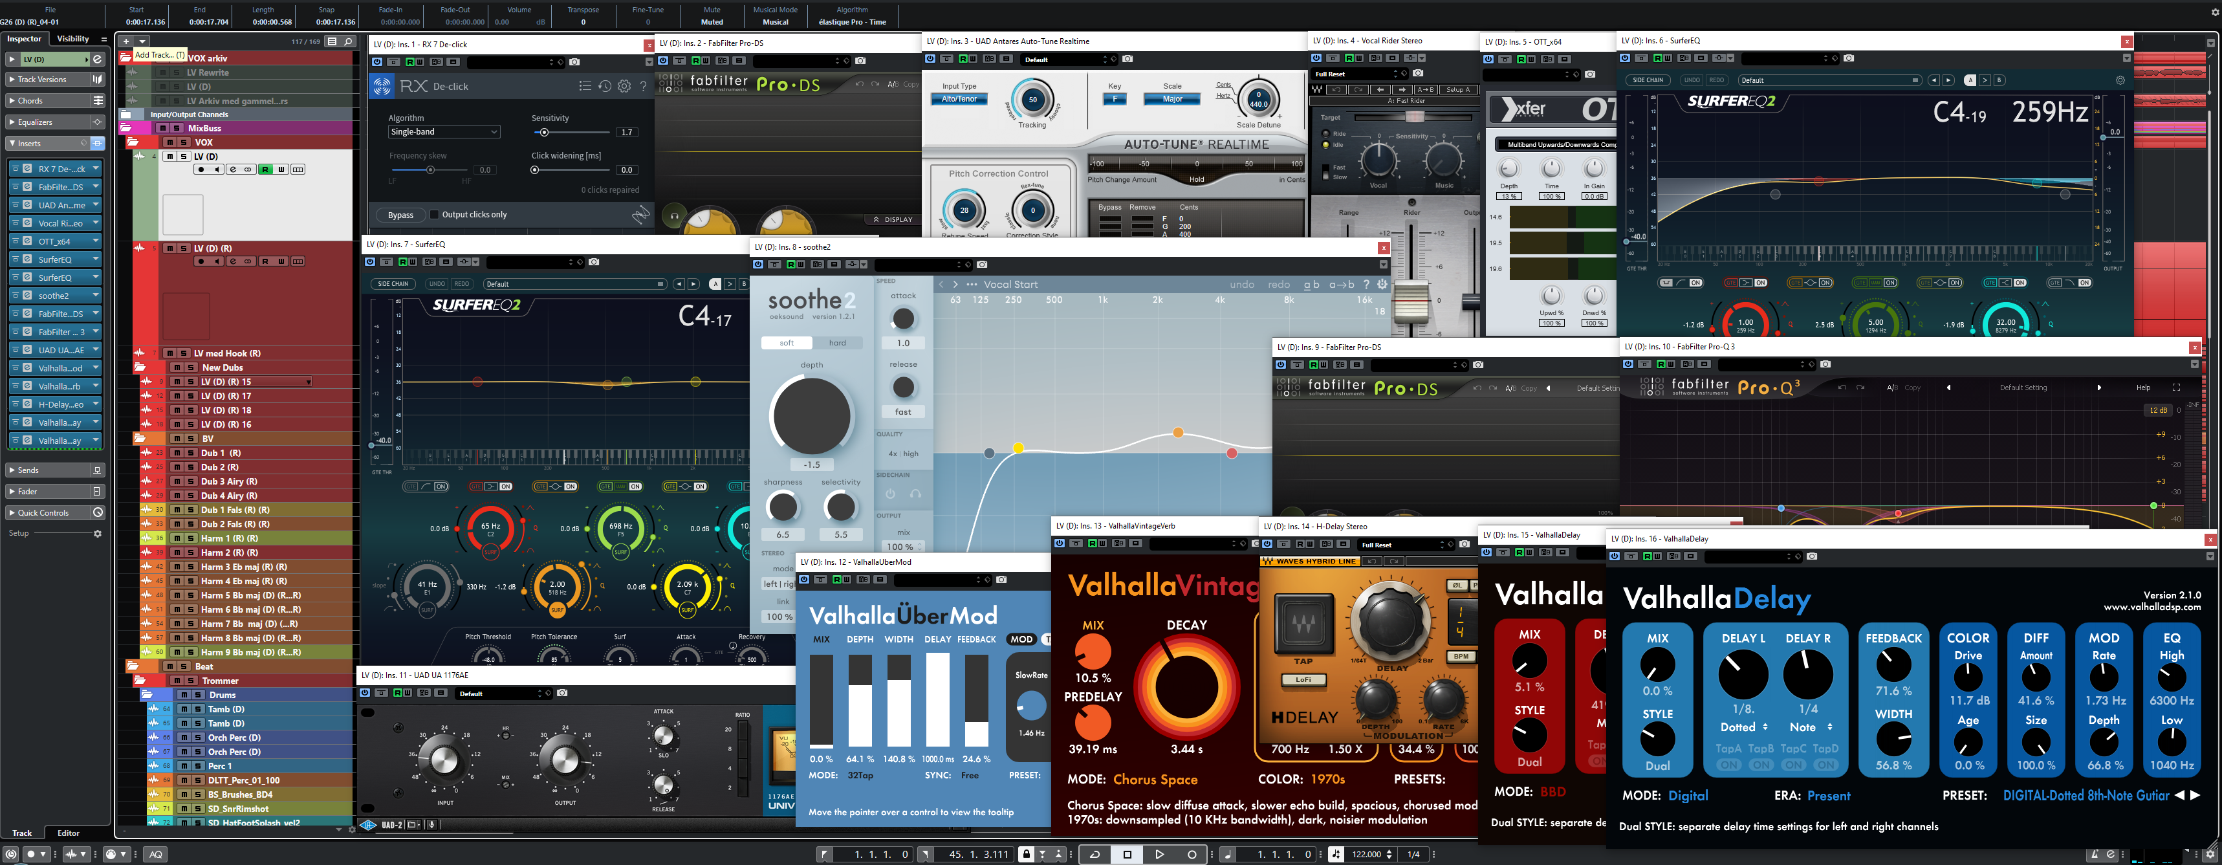Mute the MixBuss track
This screenshot has height=865, width=2222.
pos(163,129)
